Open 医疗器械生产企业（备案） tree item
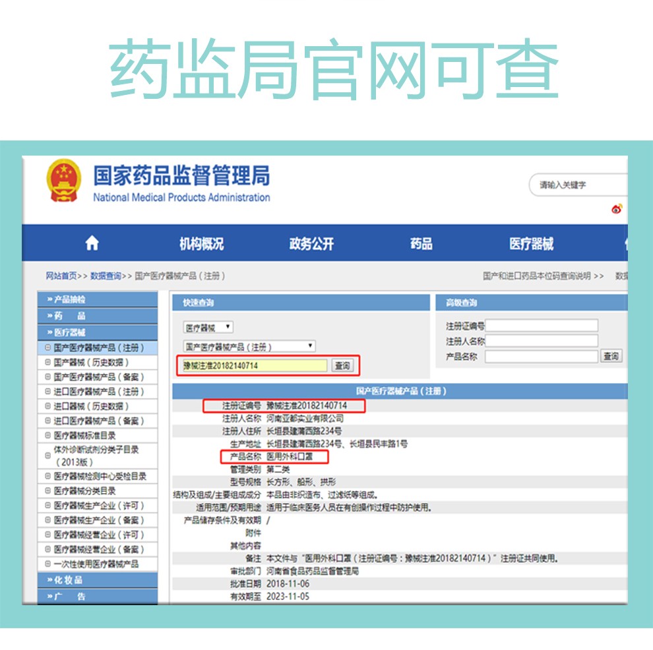 [x=99, y=520]
